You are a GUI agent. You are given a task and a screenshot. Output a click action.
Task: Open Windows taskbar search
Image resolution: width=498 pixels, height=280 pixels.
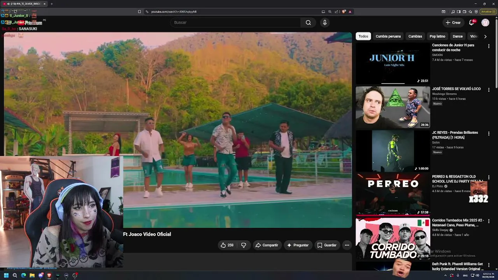(15, 275)
